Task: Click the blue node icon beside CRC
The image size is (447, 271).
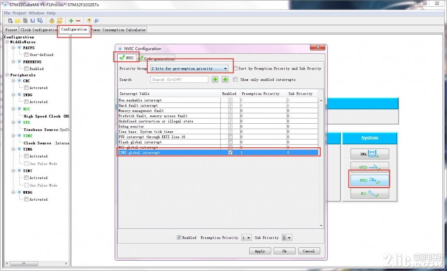Action: (19, 81)
